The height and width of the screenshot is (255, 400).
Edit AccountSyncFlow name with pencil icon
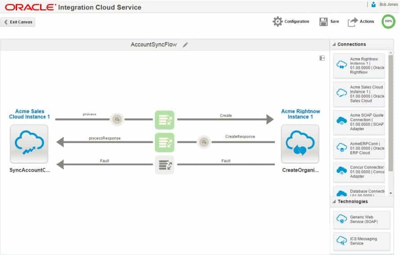(186, 45)
